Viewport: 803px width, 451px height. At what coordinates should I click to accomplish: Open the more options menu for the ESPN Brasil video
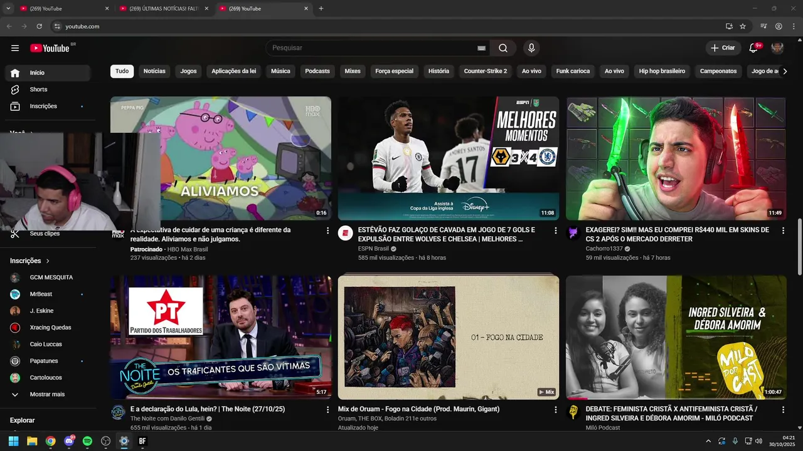pos(555,231)
